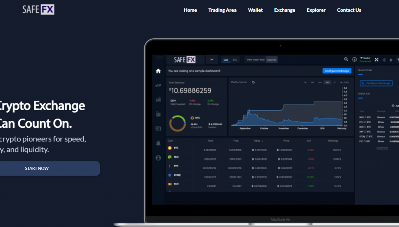This screenshot has width=399, height=227.
Task: Switch Performance chart to ALL TIME view
Action: pos(344,82)
